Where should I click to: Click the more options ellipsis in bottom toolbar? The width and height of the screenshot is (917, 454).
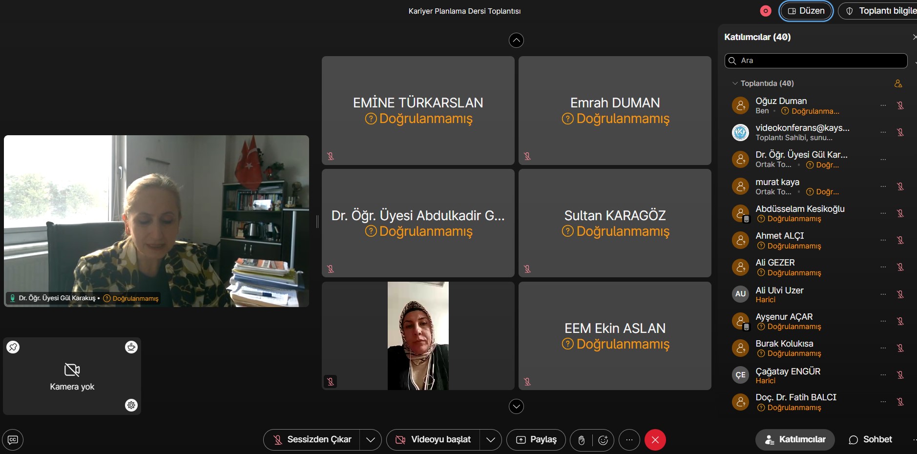coord(629,440)
